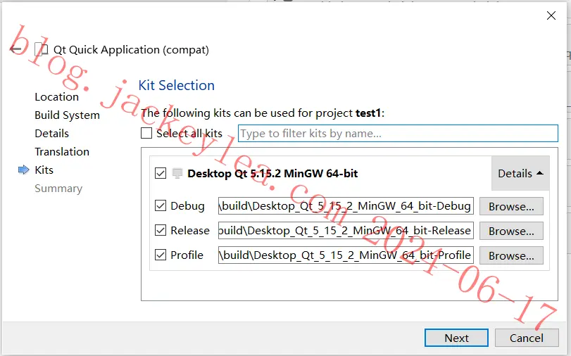The height and width of the screenshot is (356, 571).
Task: Collapse the kit Details expander
Action: [x=520, y=173]
